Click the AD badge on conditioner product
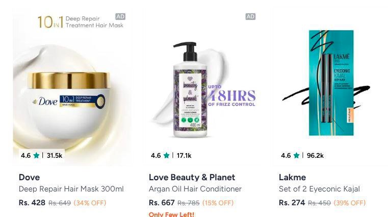This screenshot has width=388, height=217. tap(250, 17)
